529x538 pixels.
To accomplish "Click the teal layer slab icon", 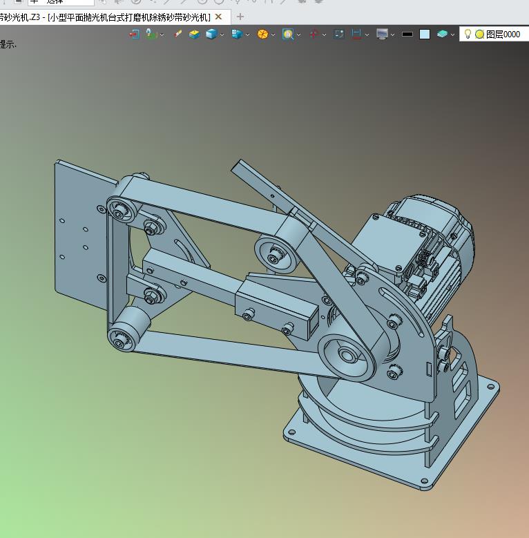I will pyautogui.click(x=442, y=34).
